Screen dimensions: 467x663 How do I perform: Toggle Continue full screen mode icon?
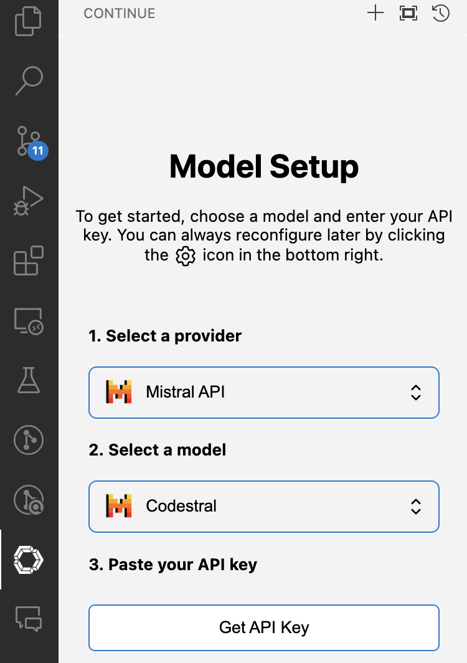pos(408,13)
